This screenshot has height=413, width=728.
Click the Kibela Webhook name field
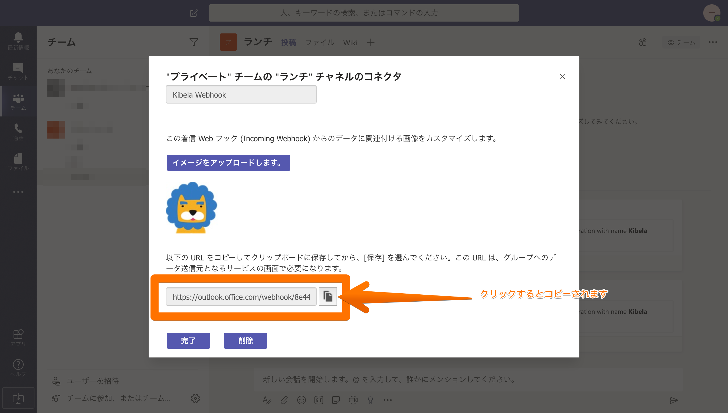pyautogui.click(x=241, y=94)
